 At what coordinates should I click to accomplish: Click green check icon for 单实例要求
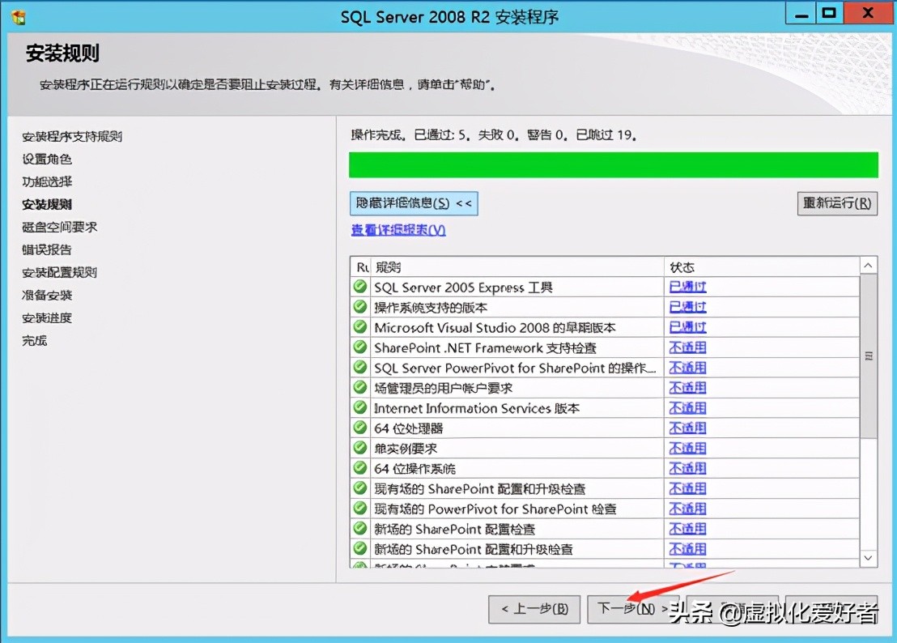click(x=359, y=447)
